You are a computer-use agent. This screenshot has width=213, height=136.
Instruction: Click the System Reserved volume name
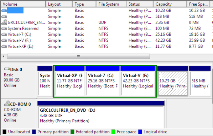(23, 29)
